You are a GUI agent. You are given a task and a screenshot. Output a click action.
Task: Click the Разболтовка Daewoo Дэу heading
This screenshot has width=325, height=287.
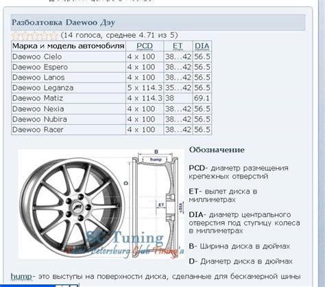coord(63,23)
